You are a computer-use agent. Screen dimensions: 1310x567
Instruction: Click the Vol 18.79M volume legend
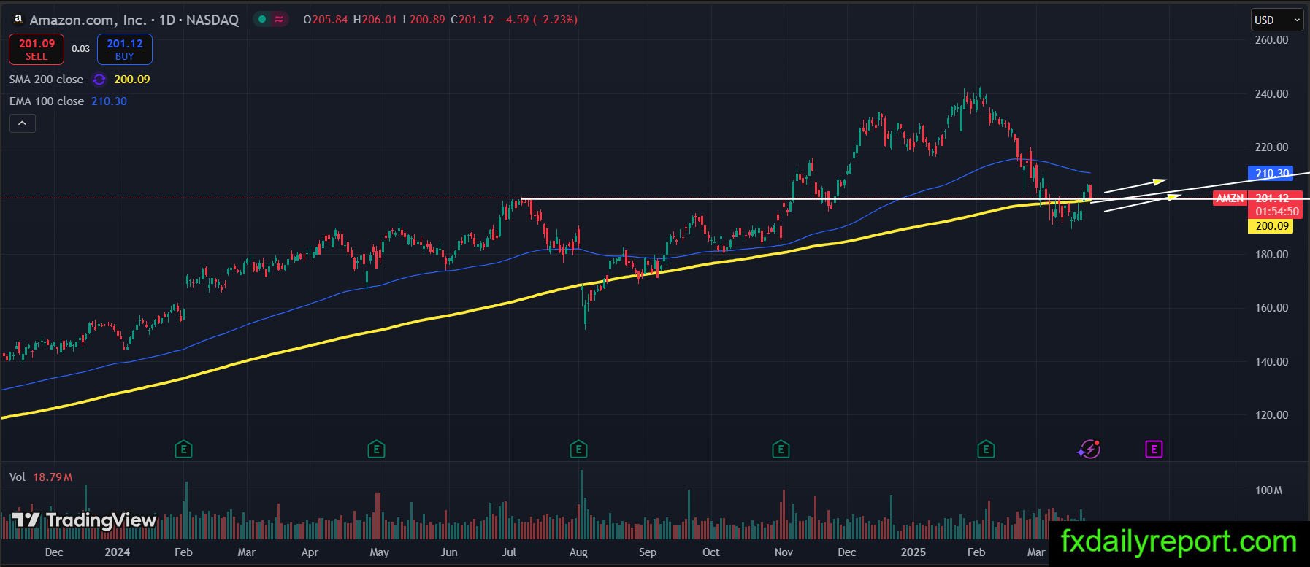41,477
